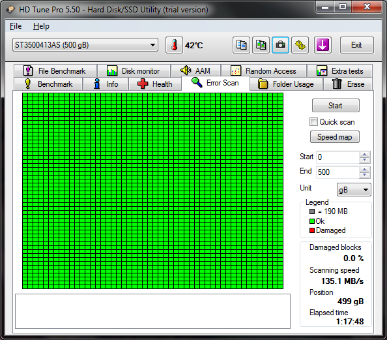Click the copy screenshot to clipboard icon
Screen dimensions: 387x340
coord(261,45)
